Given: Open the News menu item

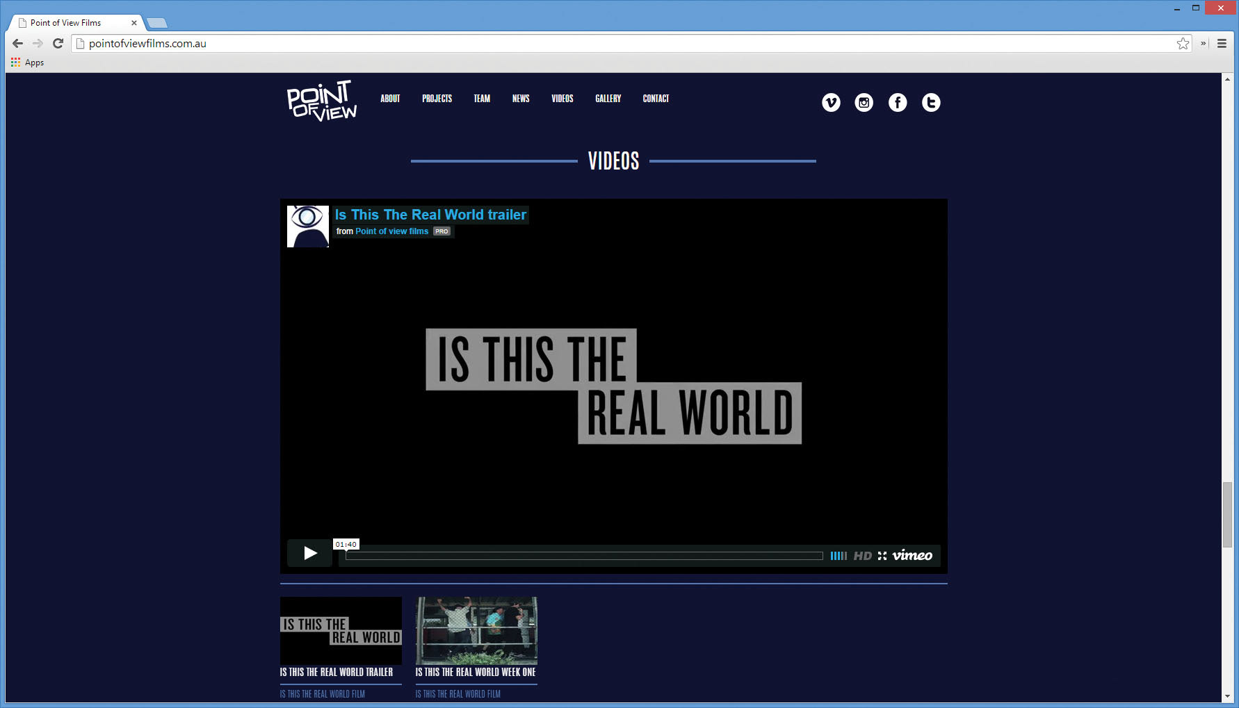Looking at the screenshot, I should pyautogui.click(x=521, y=99).
